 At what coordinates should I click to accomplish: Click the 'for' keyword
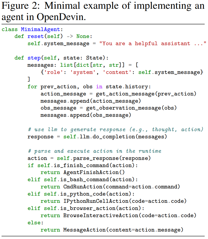[32, 87]
